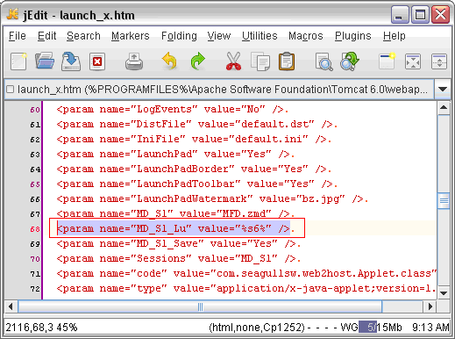Click the vertical scrollbar down arrow
Screen dimensions: 455x339
(x=444, y=292)
